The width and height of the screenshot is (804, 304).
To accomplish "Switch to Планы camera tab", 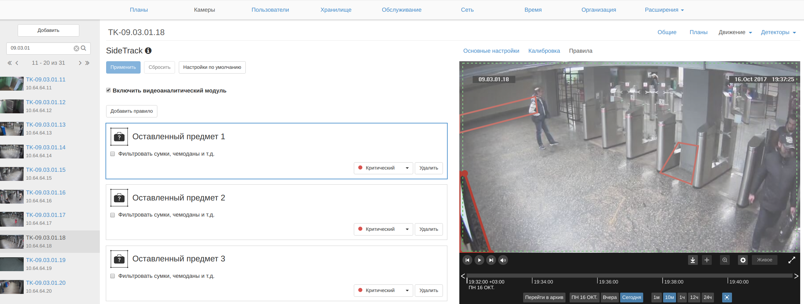I will [698, 32].
